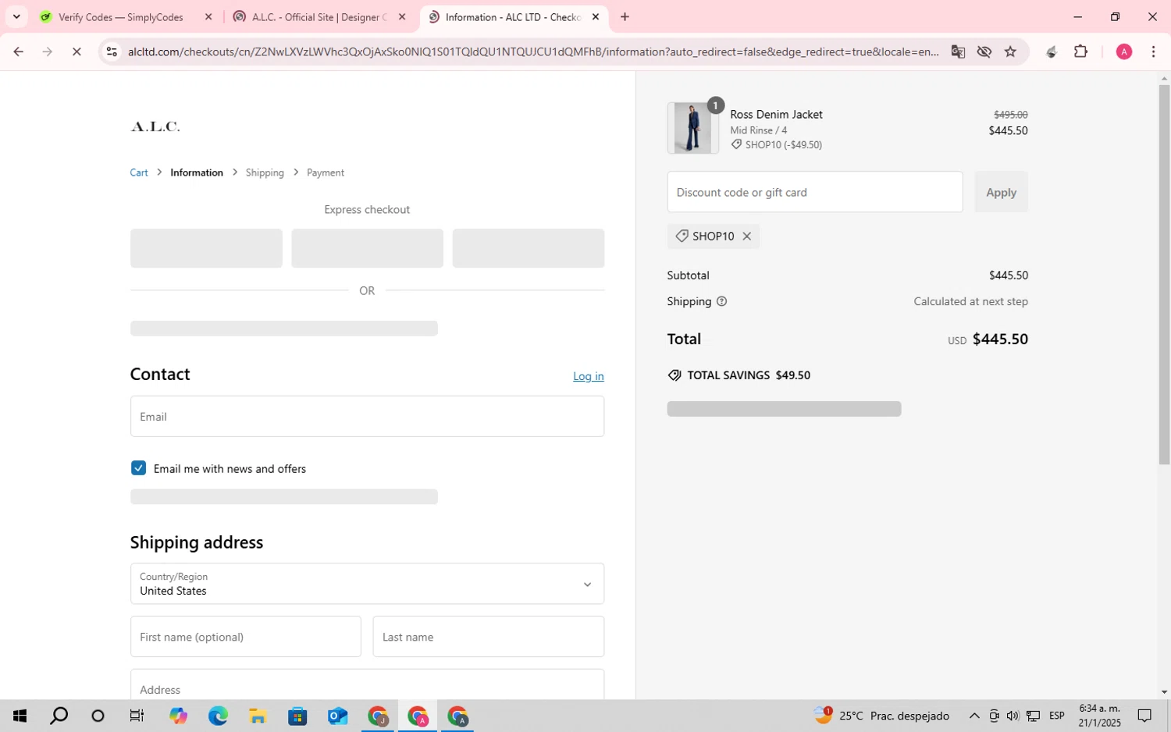Click the address bar URL
Image resolution: width=1171 pixels, height=732 pixels.
533,52
